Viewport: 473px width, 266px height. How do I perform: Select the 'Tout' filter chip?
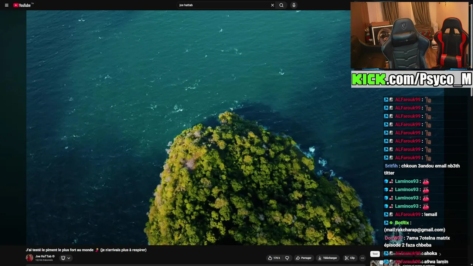coord(375,254)
